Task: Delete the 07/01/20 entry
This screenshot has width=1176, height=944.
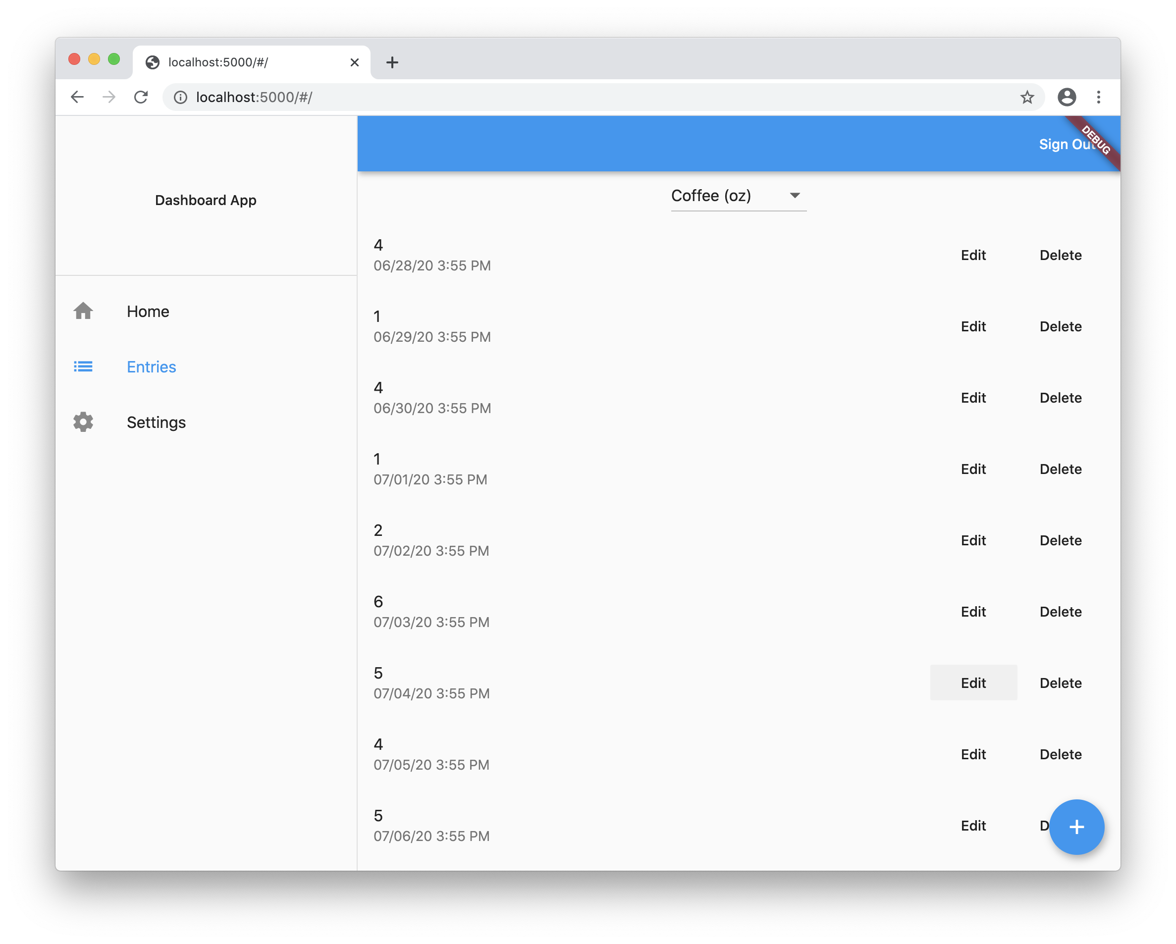Action: coord(1061,469)
